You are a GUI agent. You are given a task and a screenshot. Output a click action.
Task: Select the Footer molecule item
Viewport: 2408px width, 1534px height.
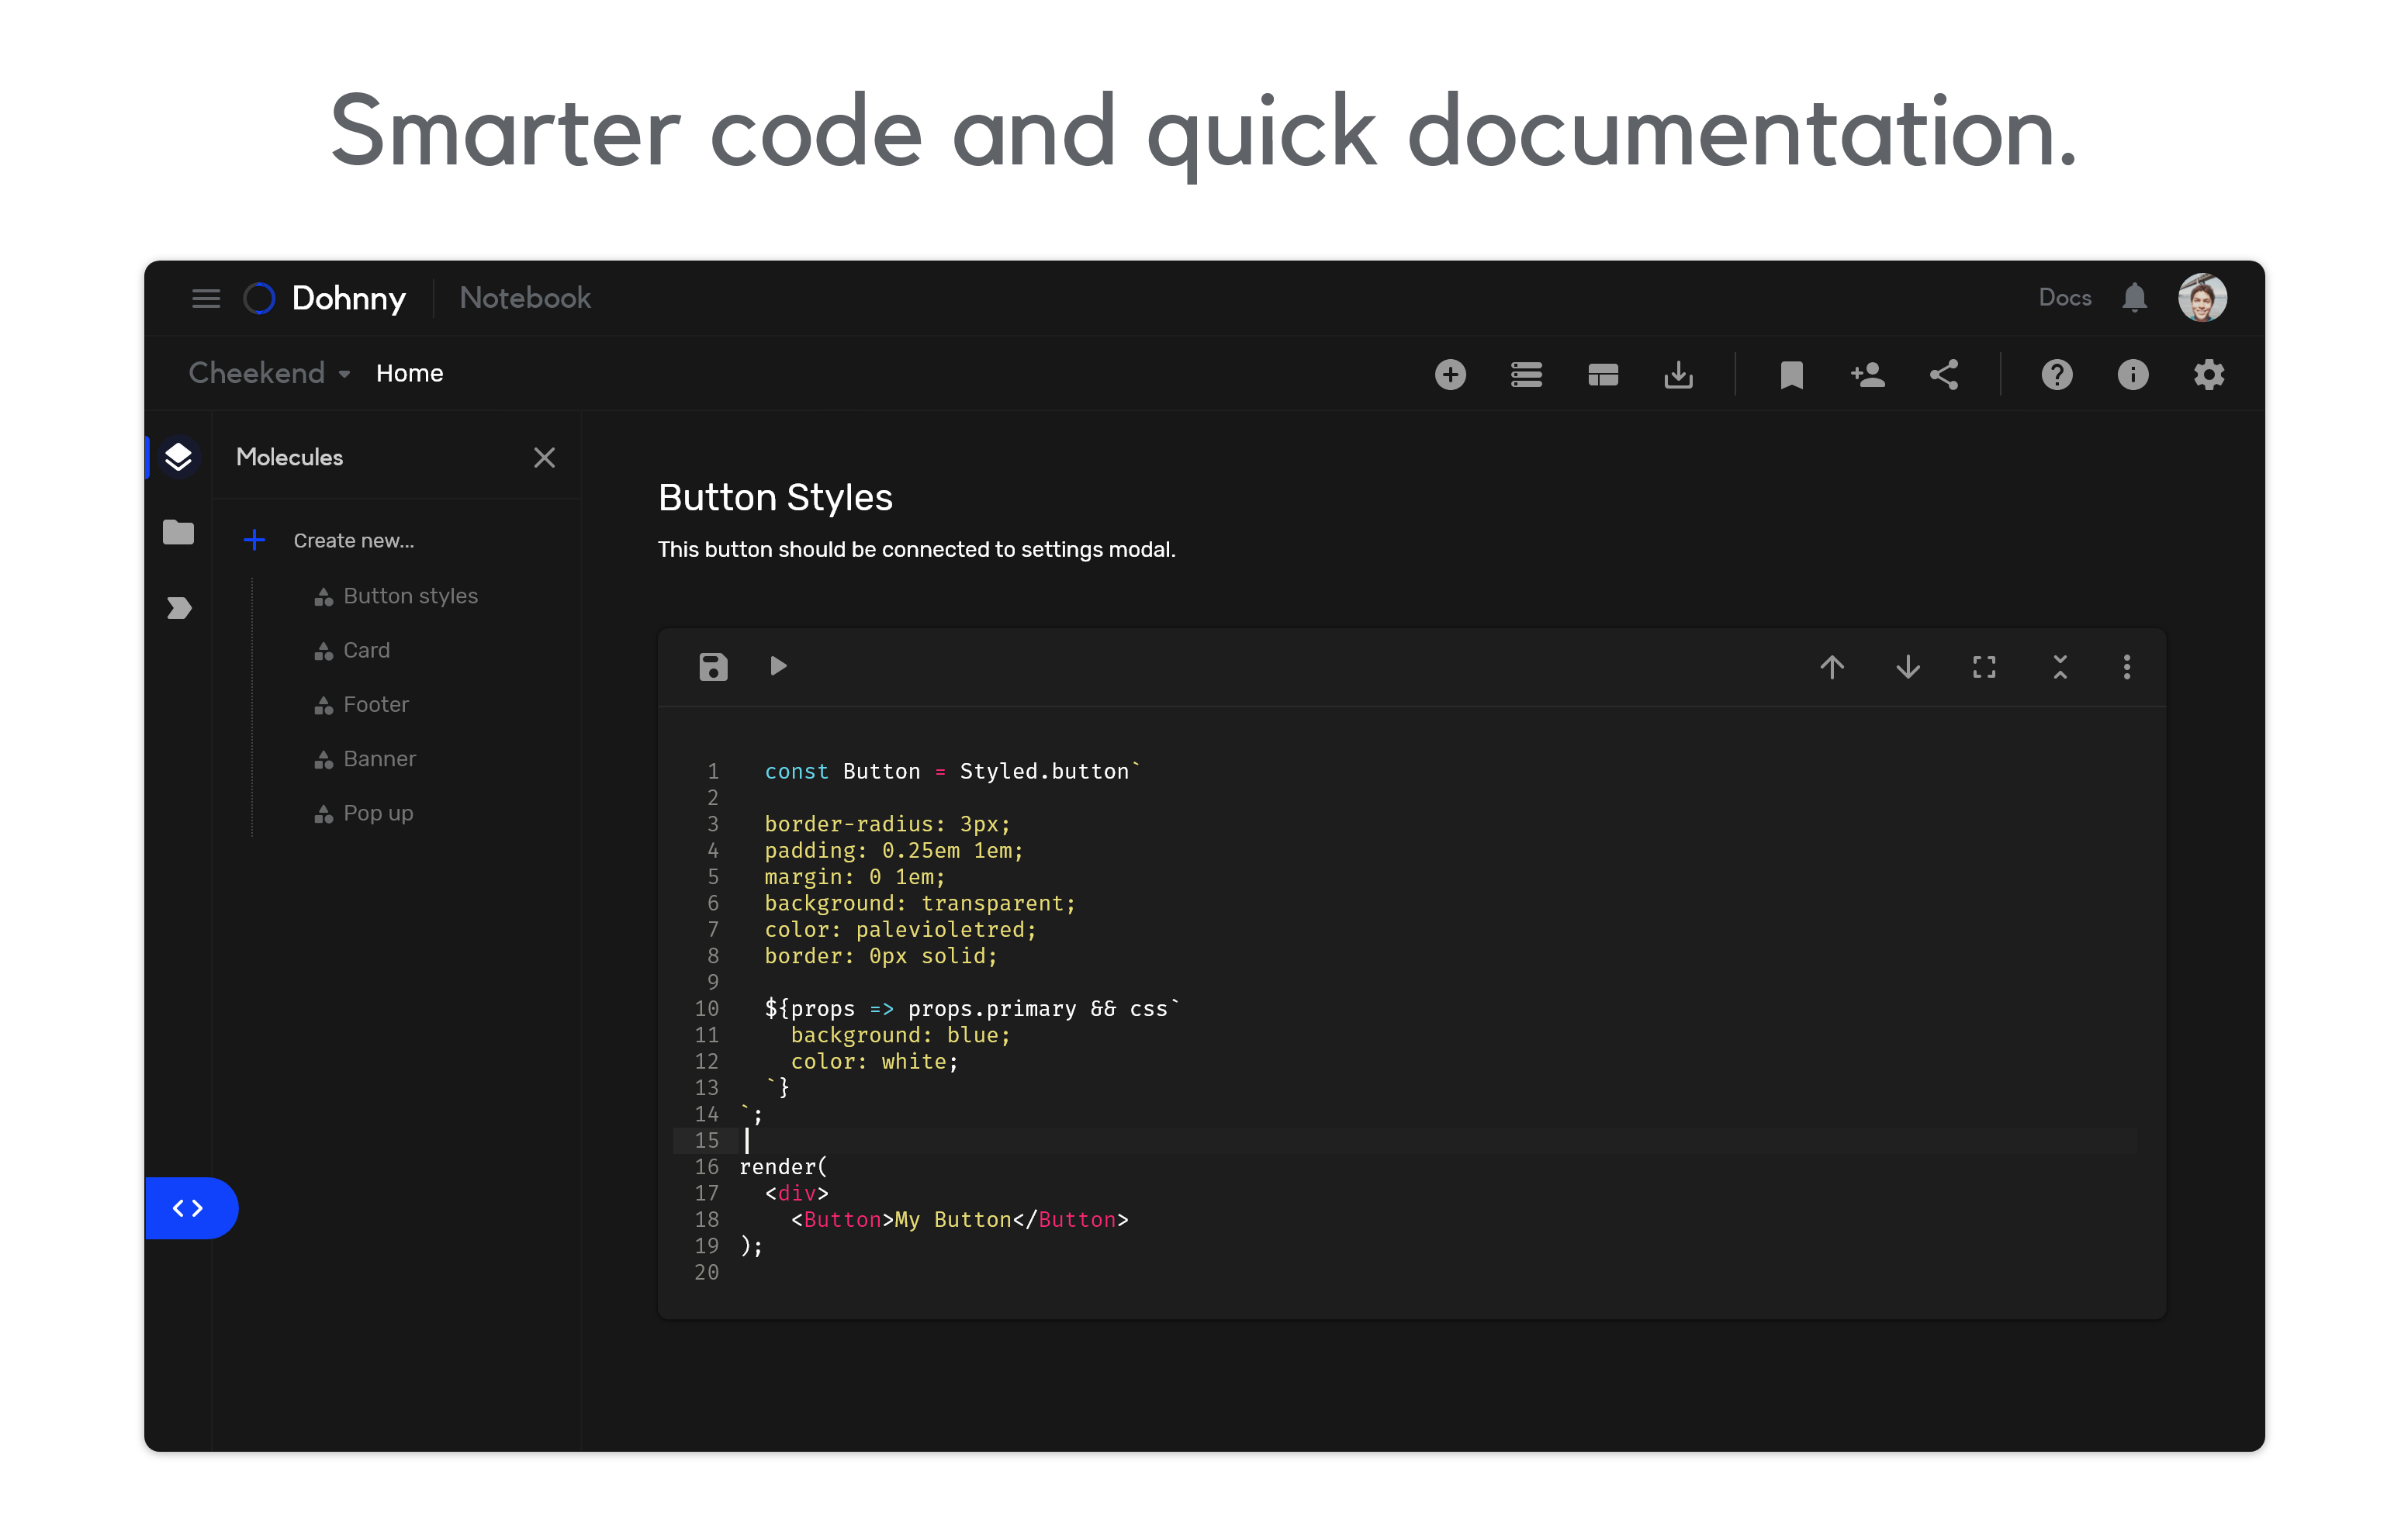coord(375,705)
